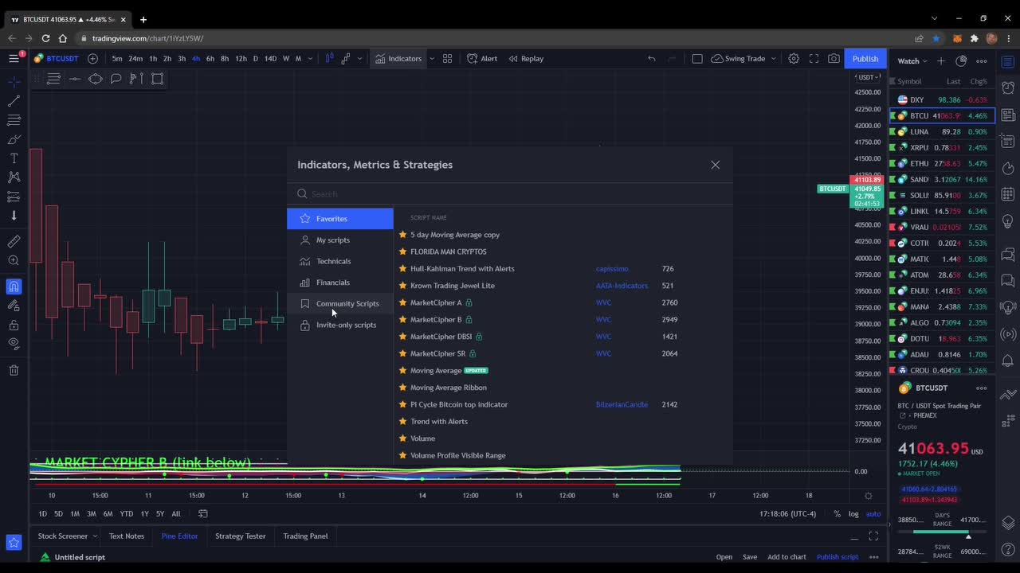1020x573 pixels.
Task: Toggle log scale on price axis
Action: click(853, 513)
